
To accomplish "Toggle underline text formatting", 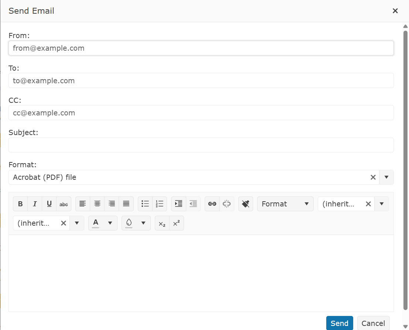I will (x=49, y=204).
